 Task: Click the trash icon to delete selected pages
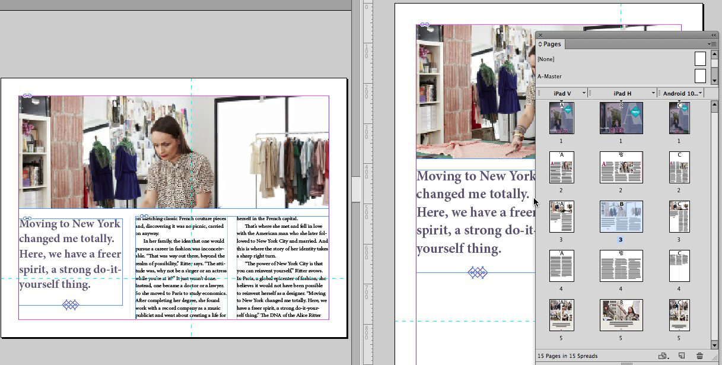coord(699,356)
